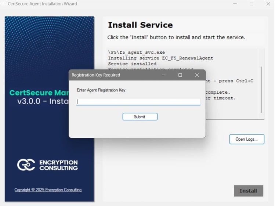
Task: Minimize the CertSecure Installation Wizard window
Action: pos(235,4)
